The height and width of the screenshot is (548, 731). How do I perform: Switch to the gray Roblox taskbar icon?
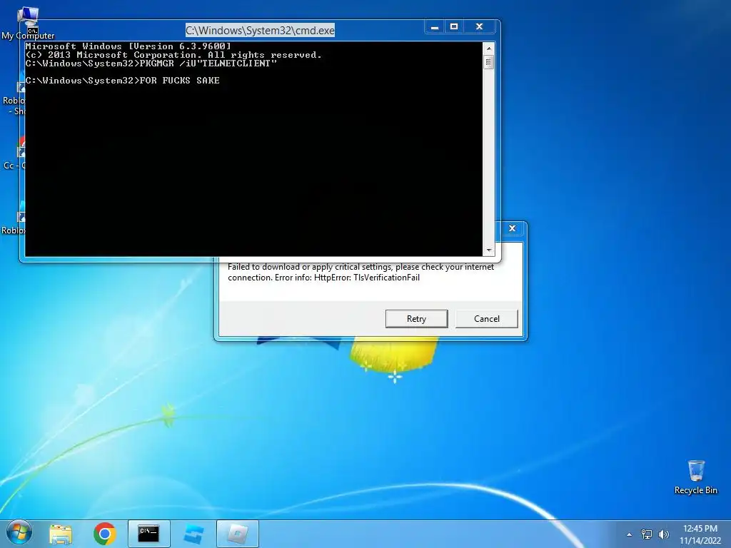pos(237,534)
